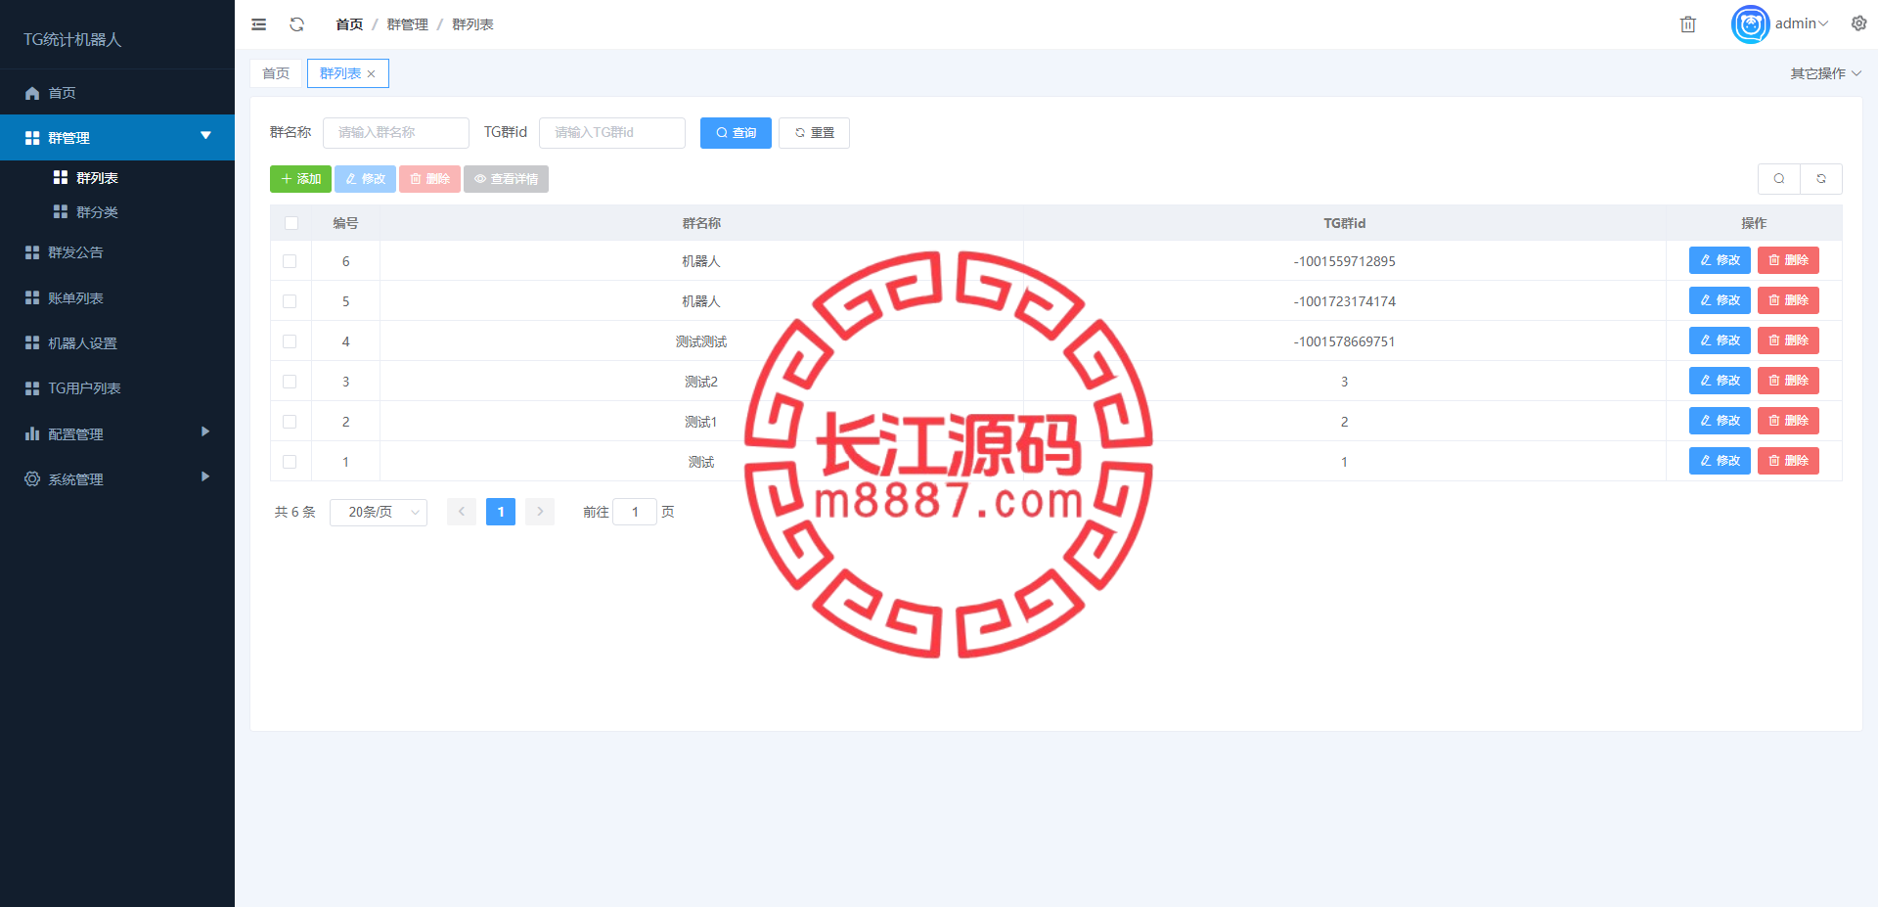Open 群分类 in the sidebar
Viewport: 1878px width, 907px height.
tap(117, 212)
